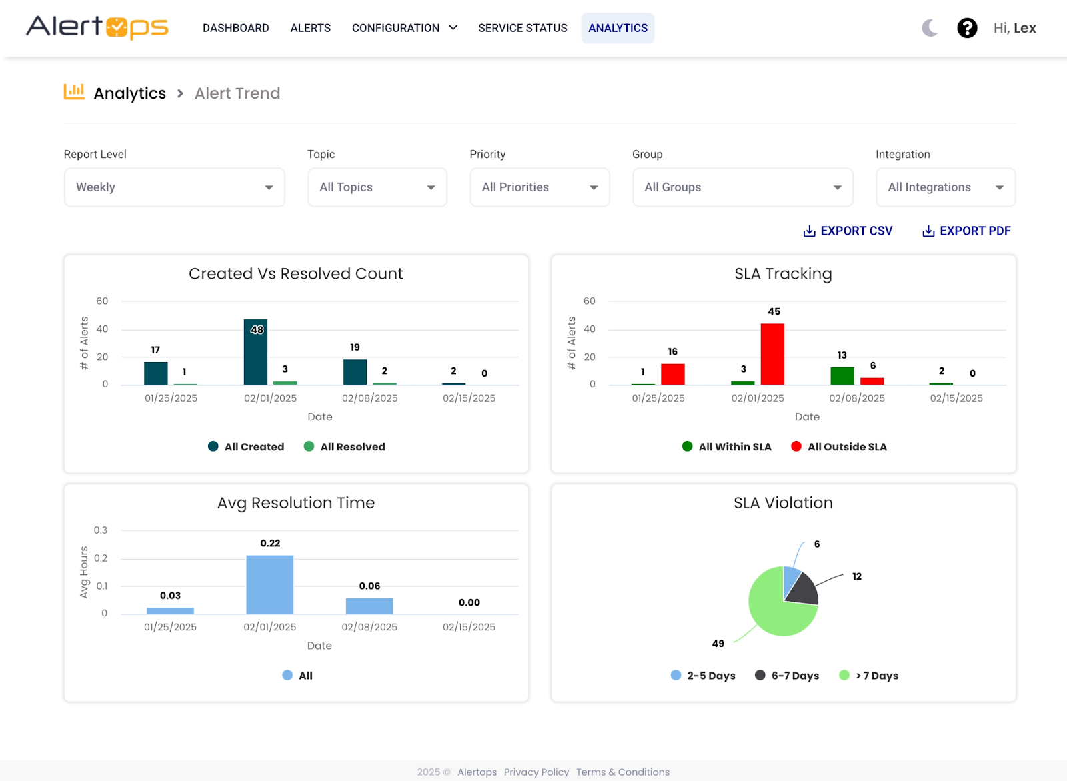Expand the Configuration menu
Image resolution: width=1067 pixels, height=781 pixels.
click(x=404, y=28)
